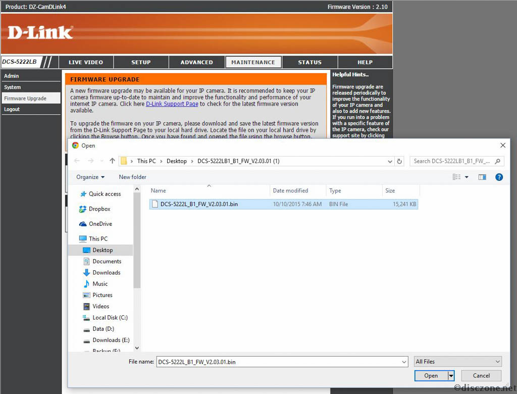Click the Data (D:) drive icon

[86, 329]
